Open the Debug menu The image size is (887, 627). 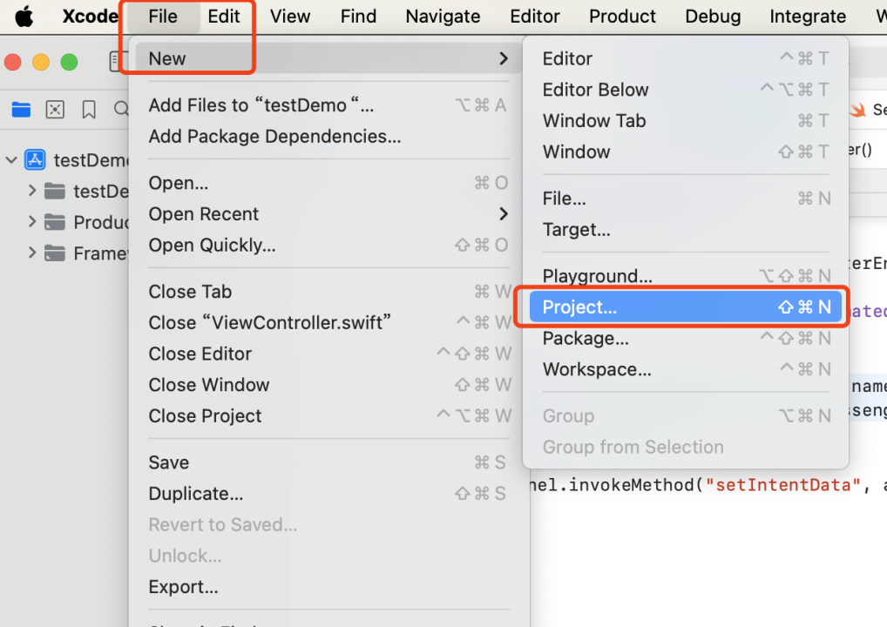pos(713,17)
